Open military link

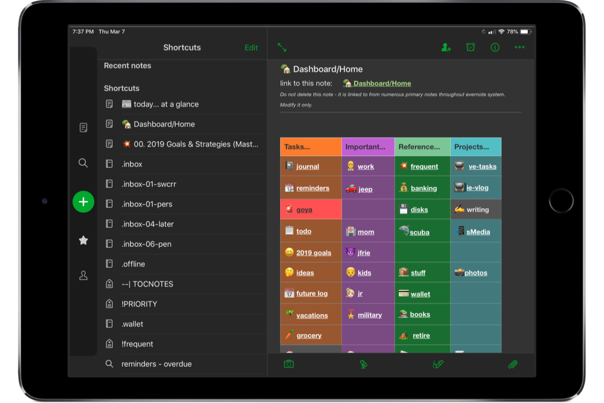coord(370,315)
